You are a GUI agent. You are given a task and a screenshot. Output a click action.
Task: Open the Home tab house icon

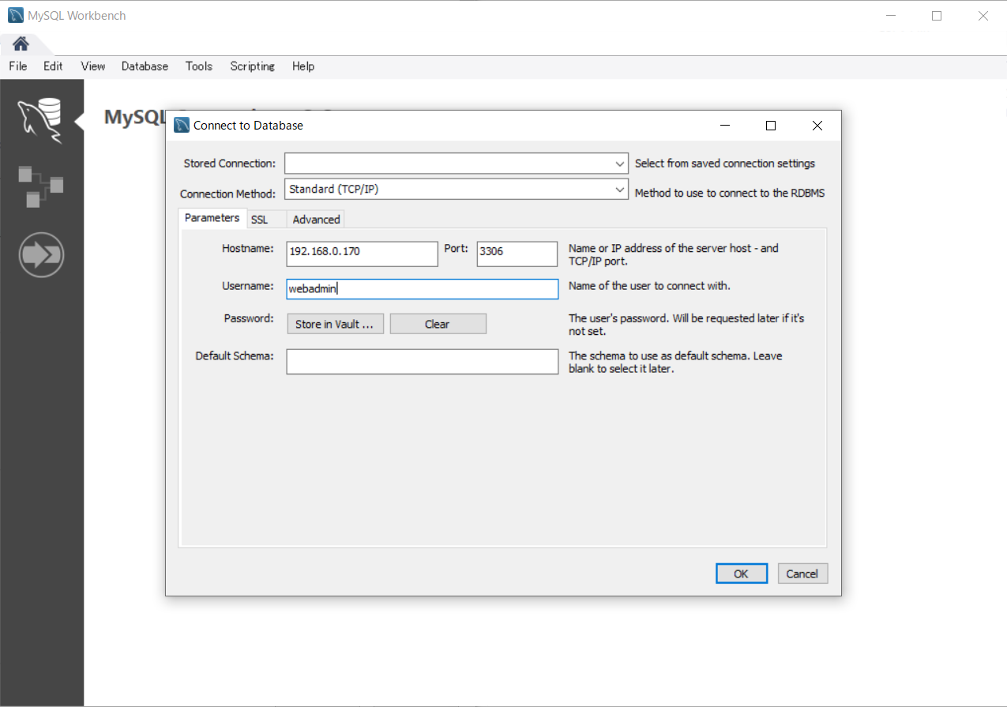coord(21,43)
